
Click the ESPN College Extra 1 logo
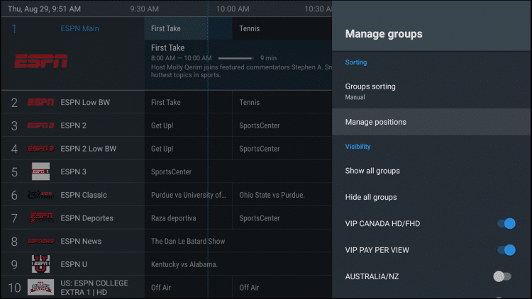pos(40,287)
